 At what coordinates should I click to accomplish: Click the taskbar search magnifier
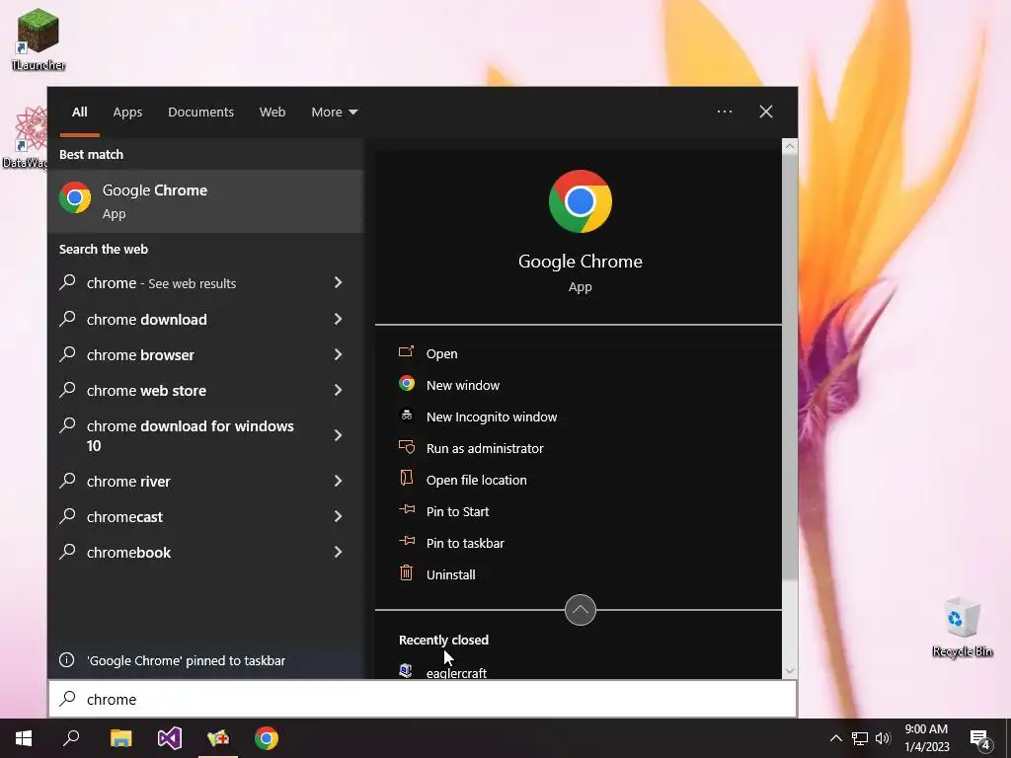pos(71,738)
